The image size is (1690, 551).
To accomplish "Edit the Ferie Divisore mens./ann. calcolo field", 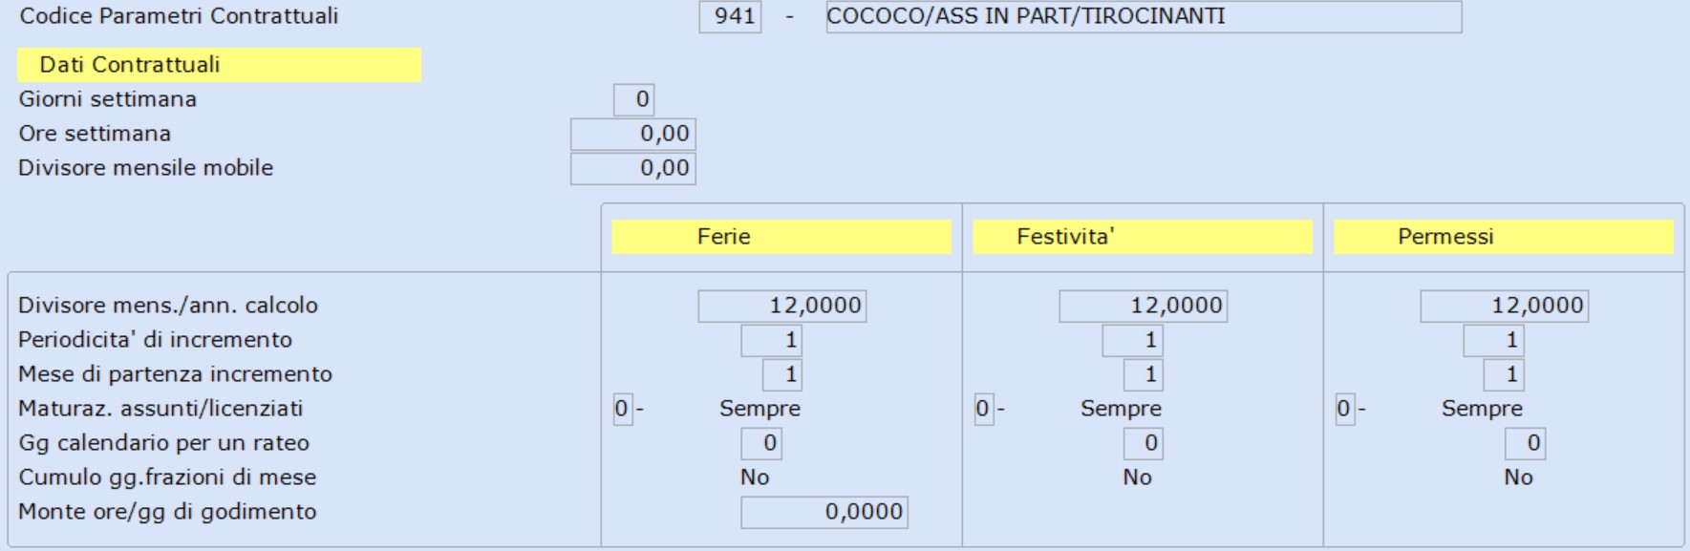I will [x=782, y=306].
